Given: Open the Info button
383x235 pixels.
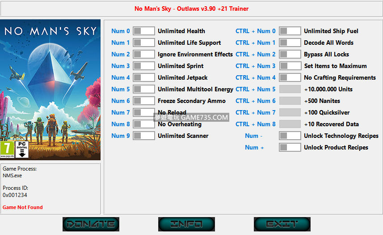Looking at the screenshot, I should tap(186, 224).
